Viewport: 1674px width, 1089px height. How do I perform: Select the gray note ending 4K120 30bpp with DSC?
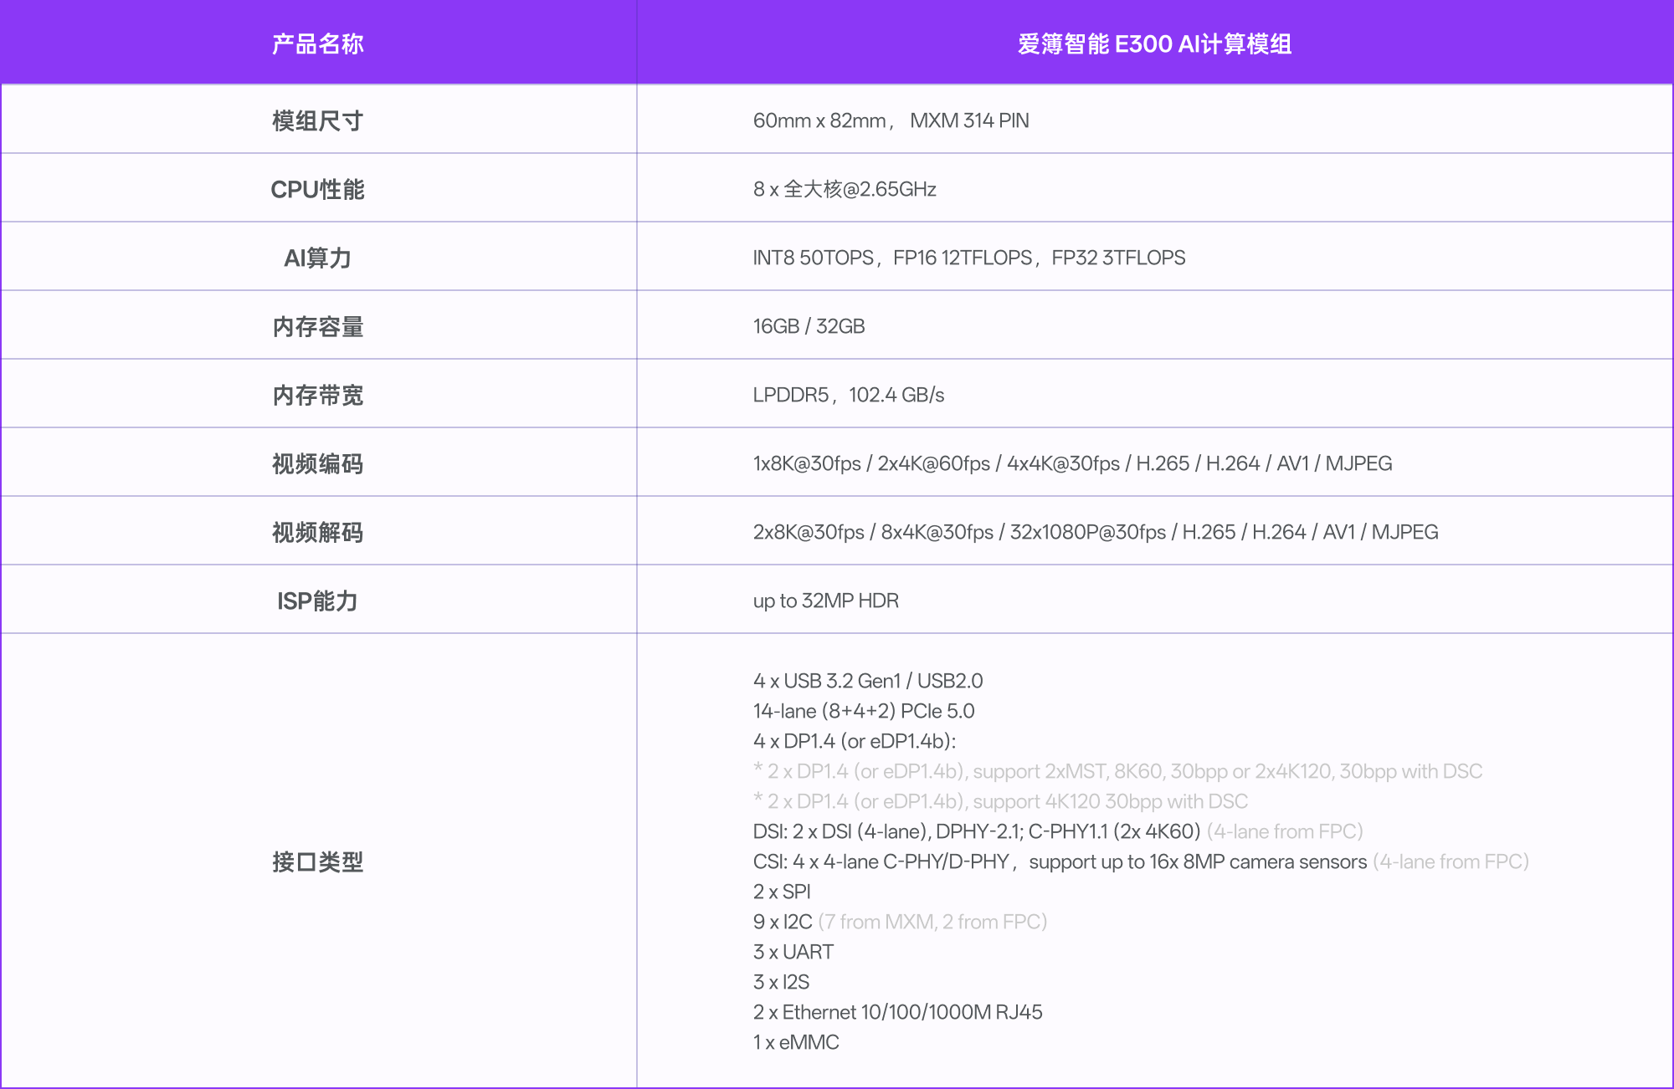tap(1000, 801)
